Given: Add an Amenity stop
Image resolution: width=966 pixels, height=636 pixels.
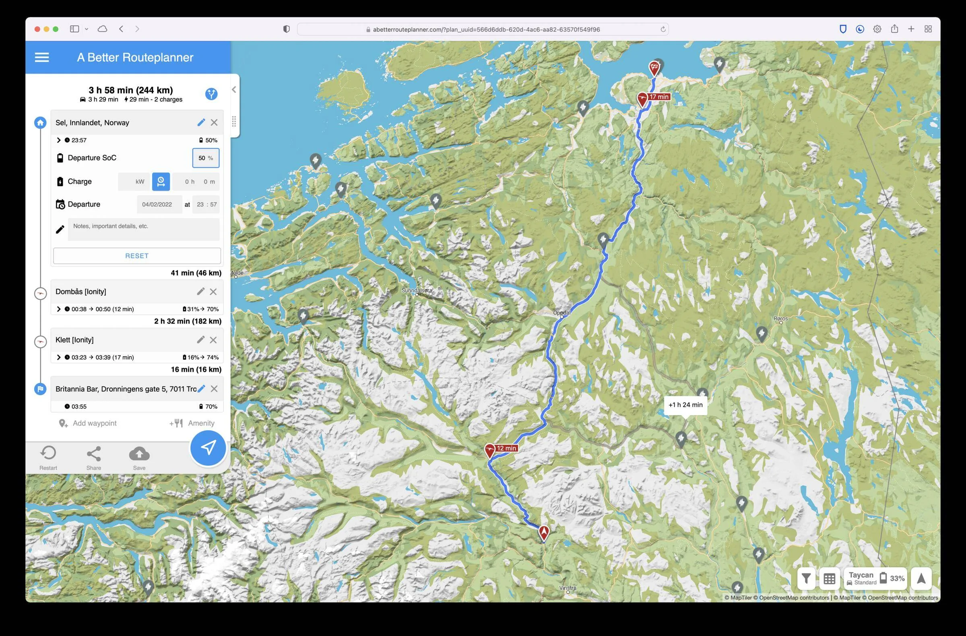Looking at the screenshot, I should (192, 423).
